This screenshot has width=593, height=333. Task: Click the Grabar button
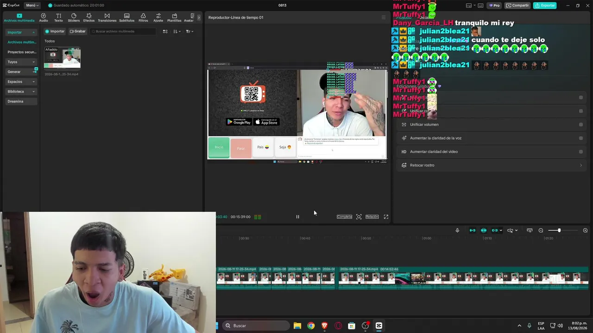pyautogui.click(x=77, y=31)
